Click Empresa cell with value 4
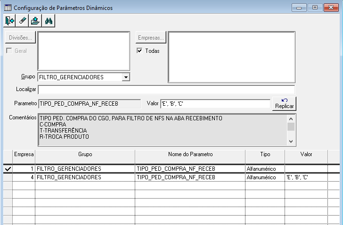 (24, 177)
